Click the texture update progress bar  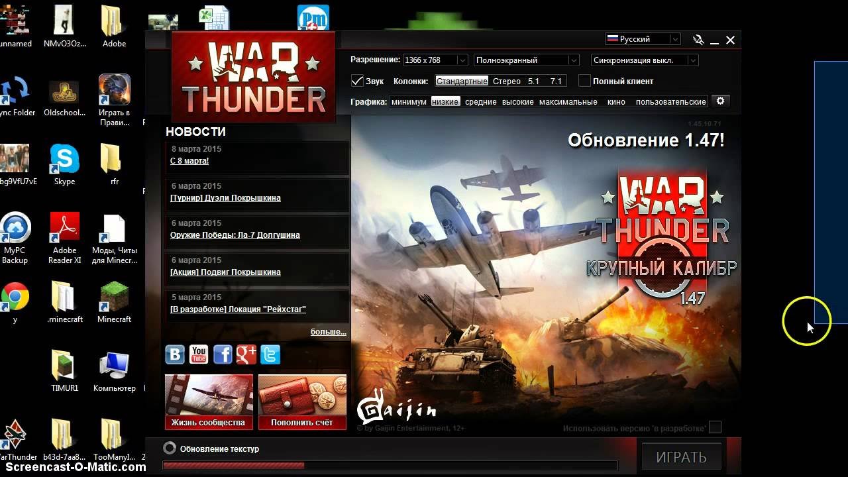(x=390, y=466)
